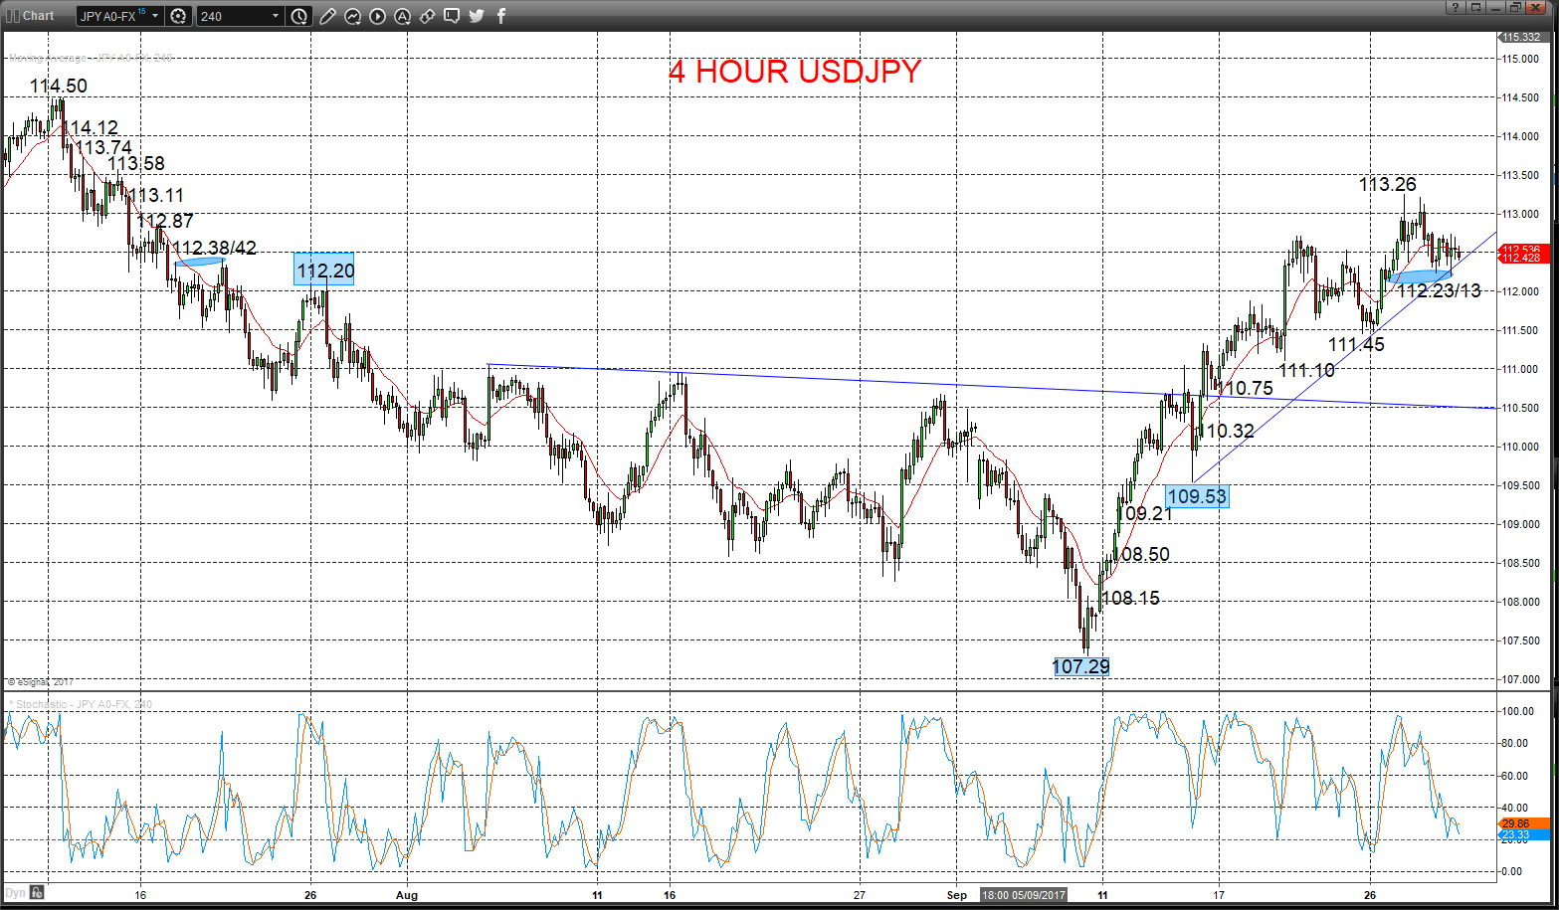Open the help question mark button
The image size is (1559, 910).
tap(1455, 7)
